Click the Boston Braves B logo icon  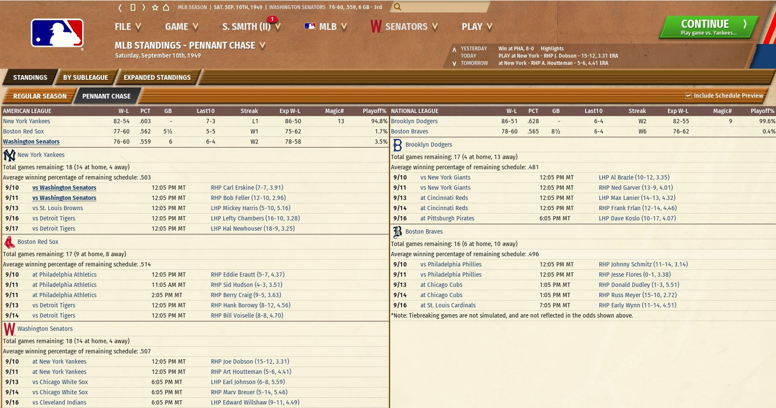click(x=398, y=232)
